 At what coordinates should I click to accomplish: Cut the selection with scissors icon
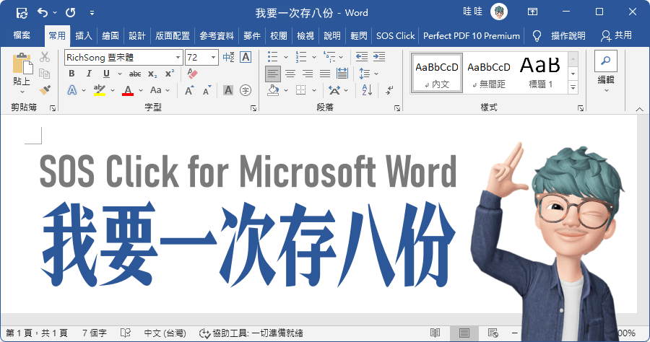tap(45, 57)
